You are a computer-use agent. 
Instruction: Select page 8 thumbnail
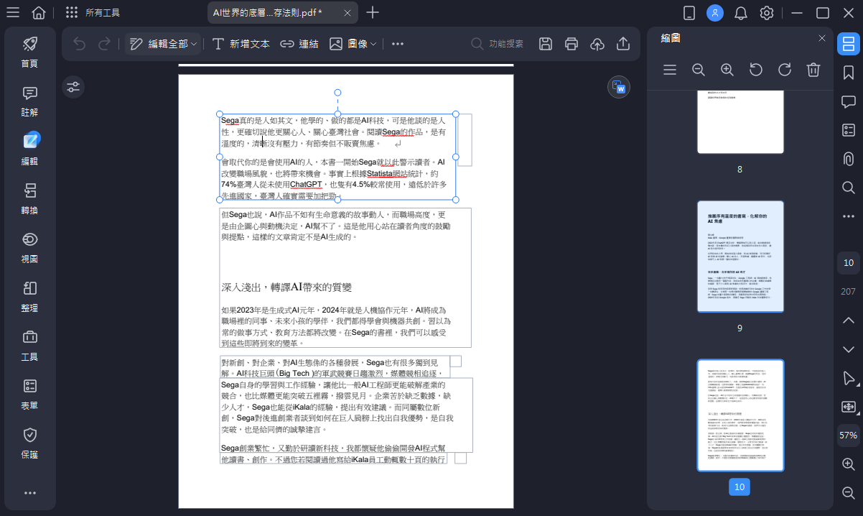[x=740, y=122]
